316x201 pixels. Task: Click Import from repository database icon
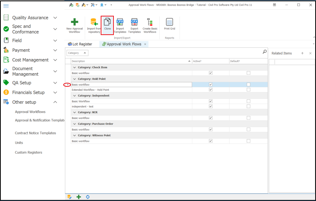click(94, 22)
